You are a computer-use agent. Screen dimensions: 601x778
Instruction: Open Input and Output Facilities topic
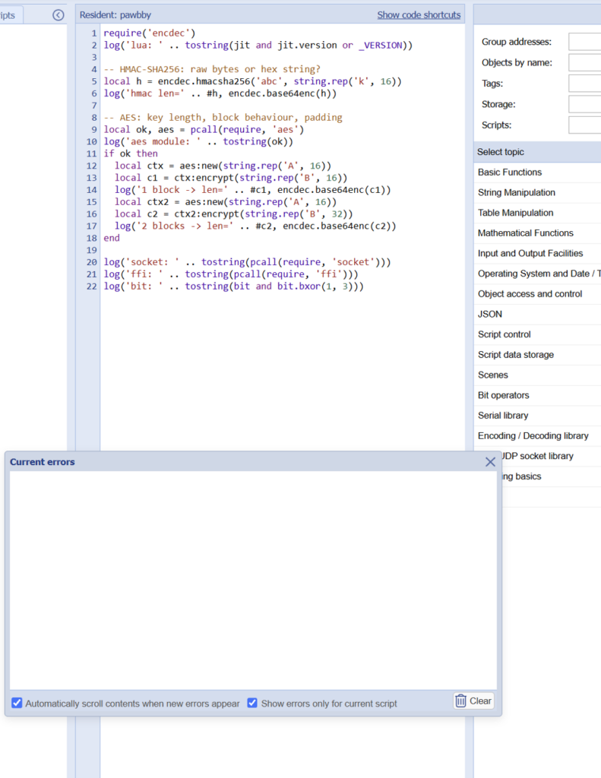pos(537,254)
